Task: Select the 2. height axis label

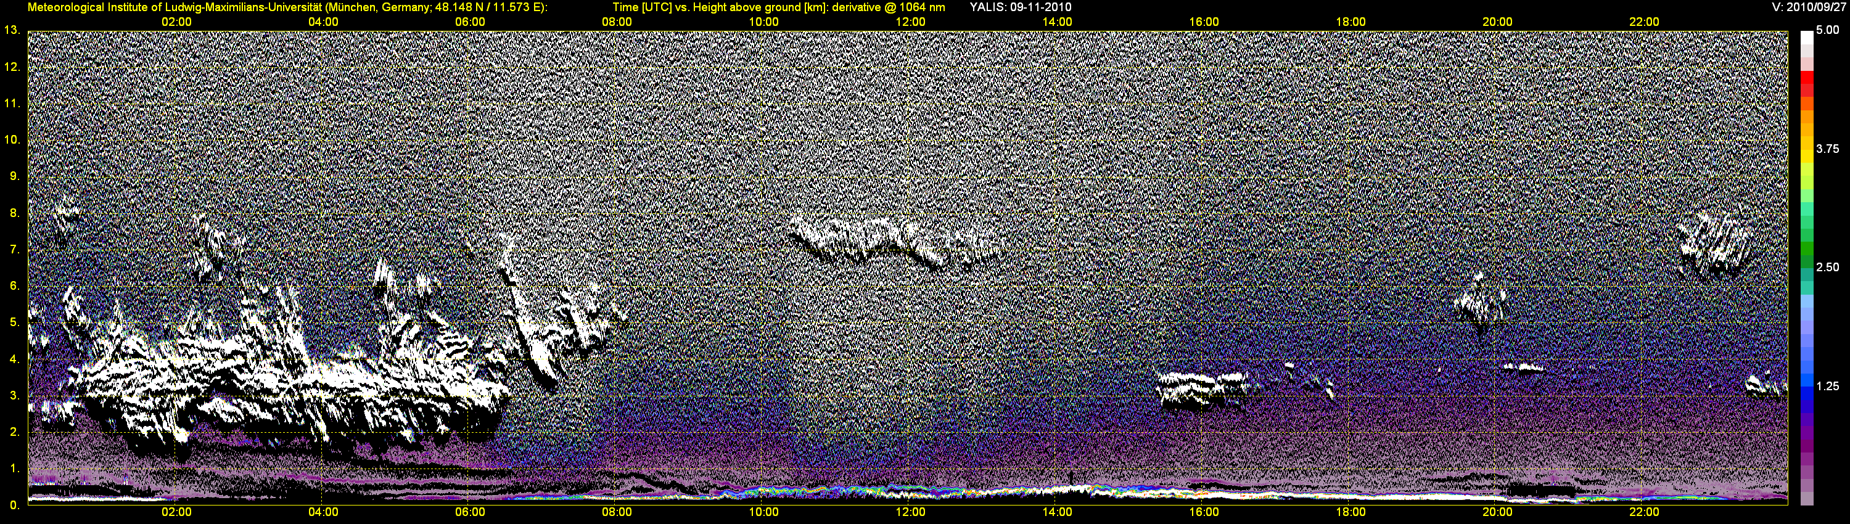Action: coord(14,432)
